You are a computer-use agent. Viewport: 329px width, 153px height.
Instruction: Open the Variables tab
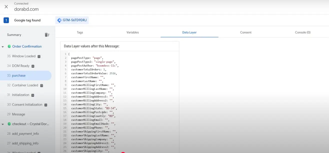click(x=133, y=32)
